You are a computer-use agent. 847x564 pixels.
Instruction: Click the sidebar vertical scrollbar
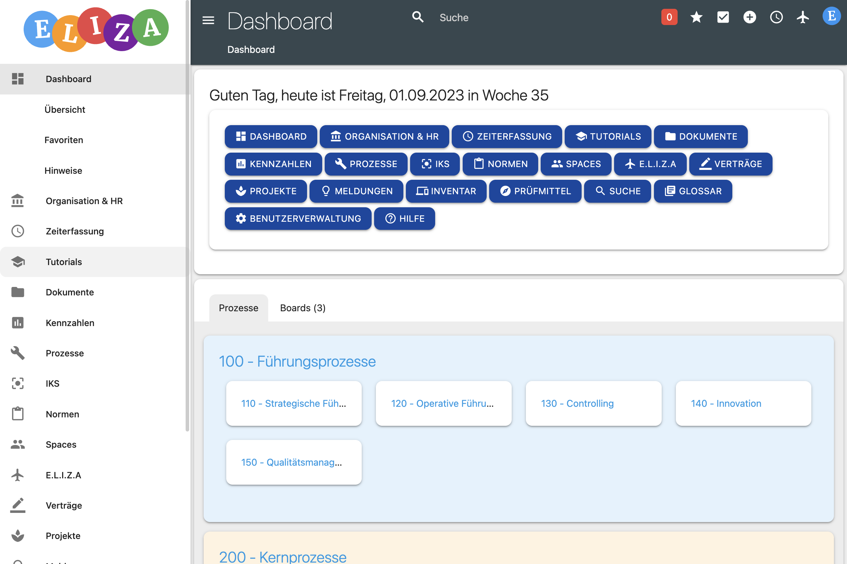click(187, 216)
